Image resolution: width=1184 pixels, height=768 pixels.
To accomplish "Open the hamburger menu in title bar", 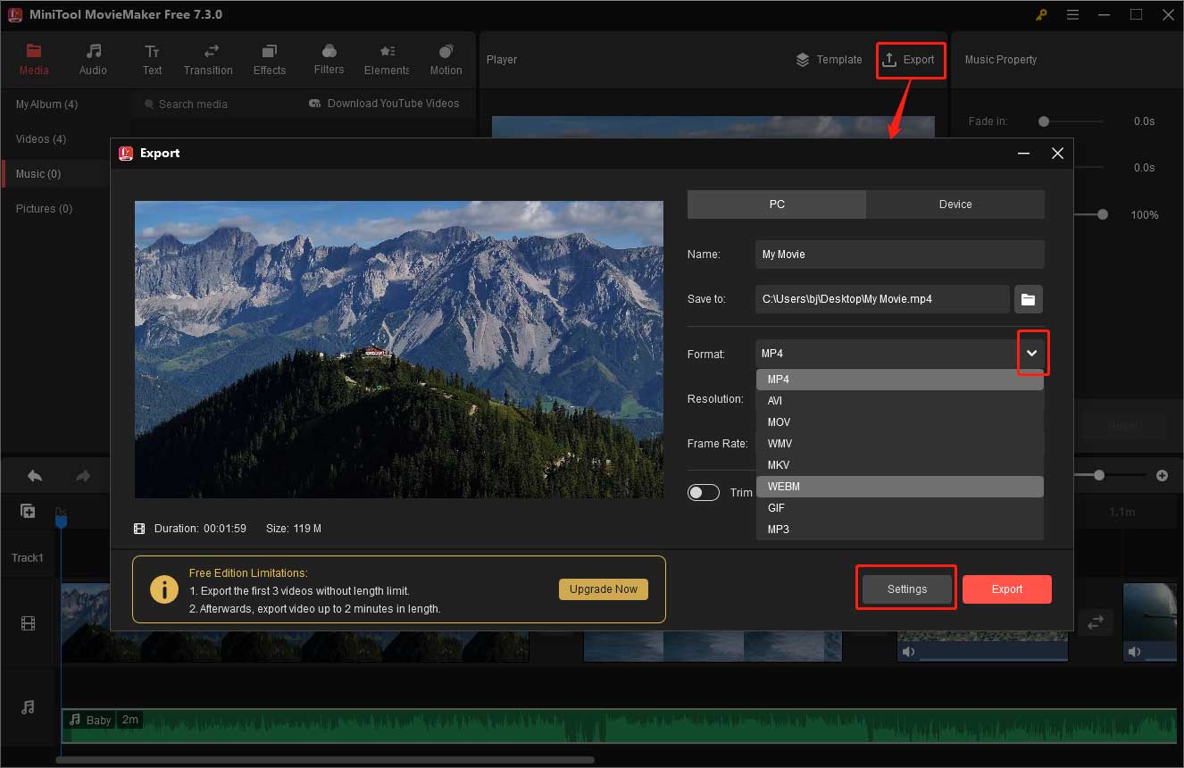I will tap(1072, 14).
